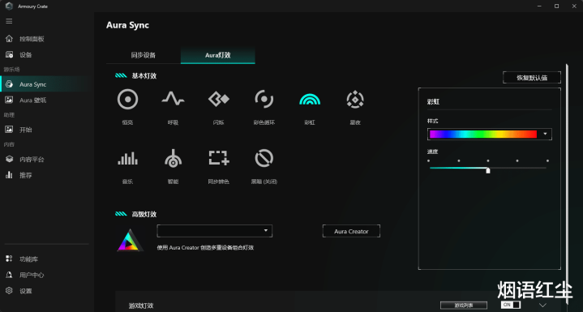The height and width of the screenshot is (312, 583).
Task: Select the 音乐 music effect icon
Action: 127,159
